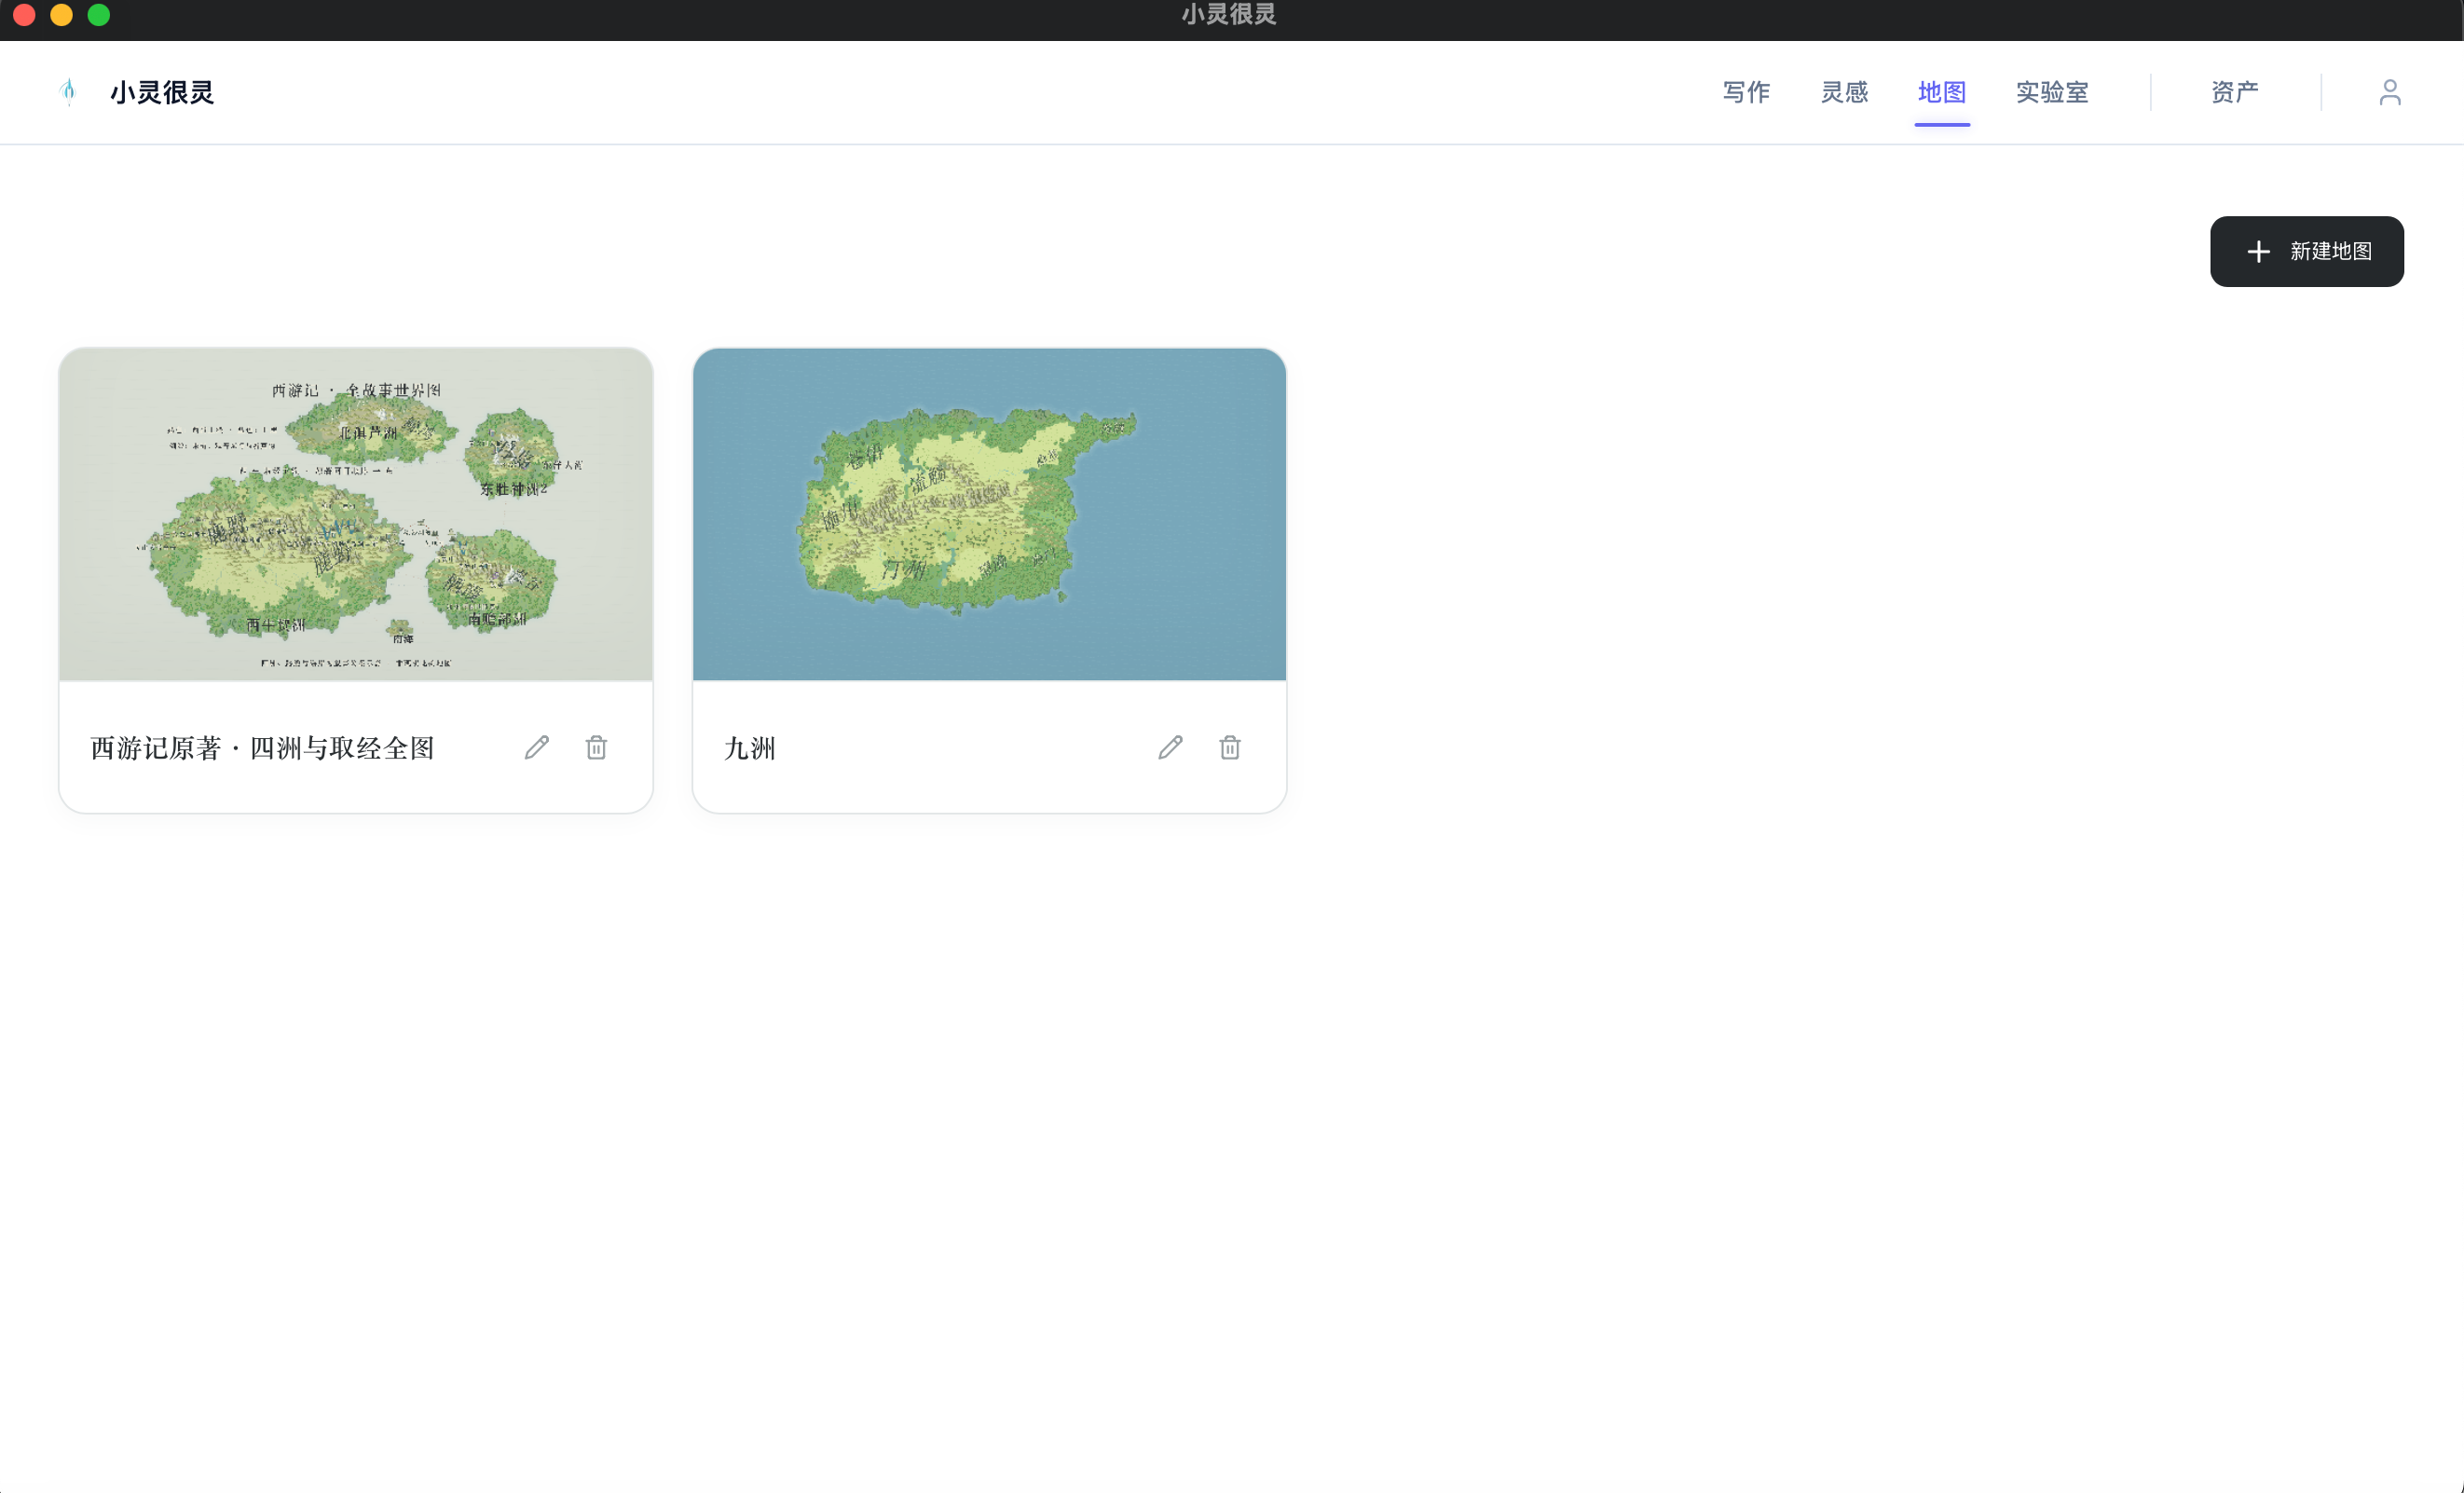Click the 小灵很灵 flame logo icon
Viewport: 2464px width, 1493px height.
[x=68, y=92]
